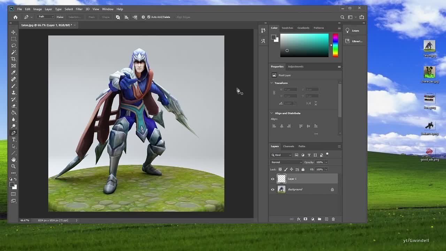Open the Normal blend mode dropdown

286,162
